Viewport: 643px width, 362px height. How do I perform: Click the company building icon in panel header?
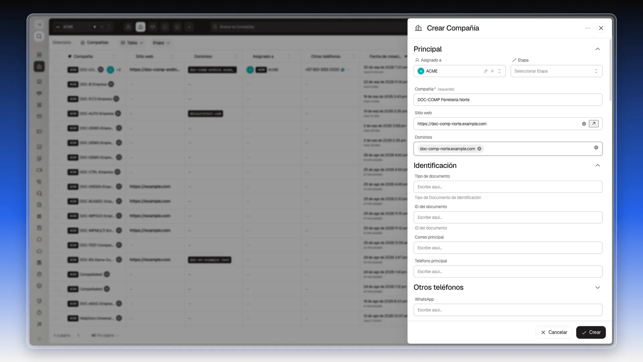[x=418, y=28]
